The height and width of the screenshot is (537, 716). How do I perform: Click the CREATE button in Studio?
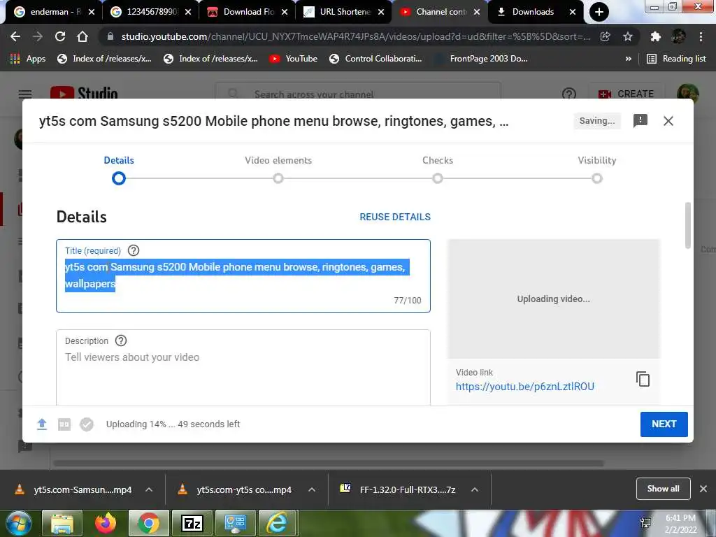626,94
